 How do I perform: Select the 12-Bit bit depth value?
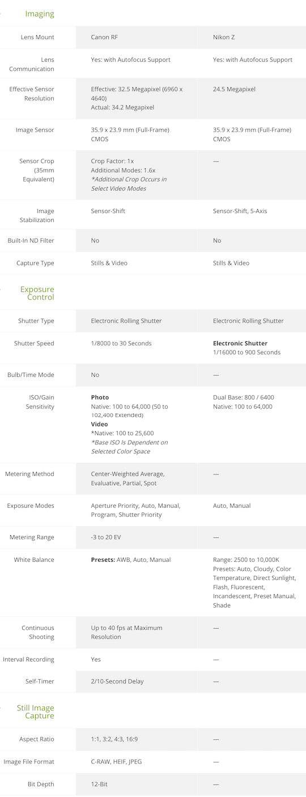coord(99,784)
